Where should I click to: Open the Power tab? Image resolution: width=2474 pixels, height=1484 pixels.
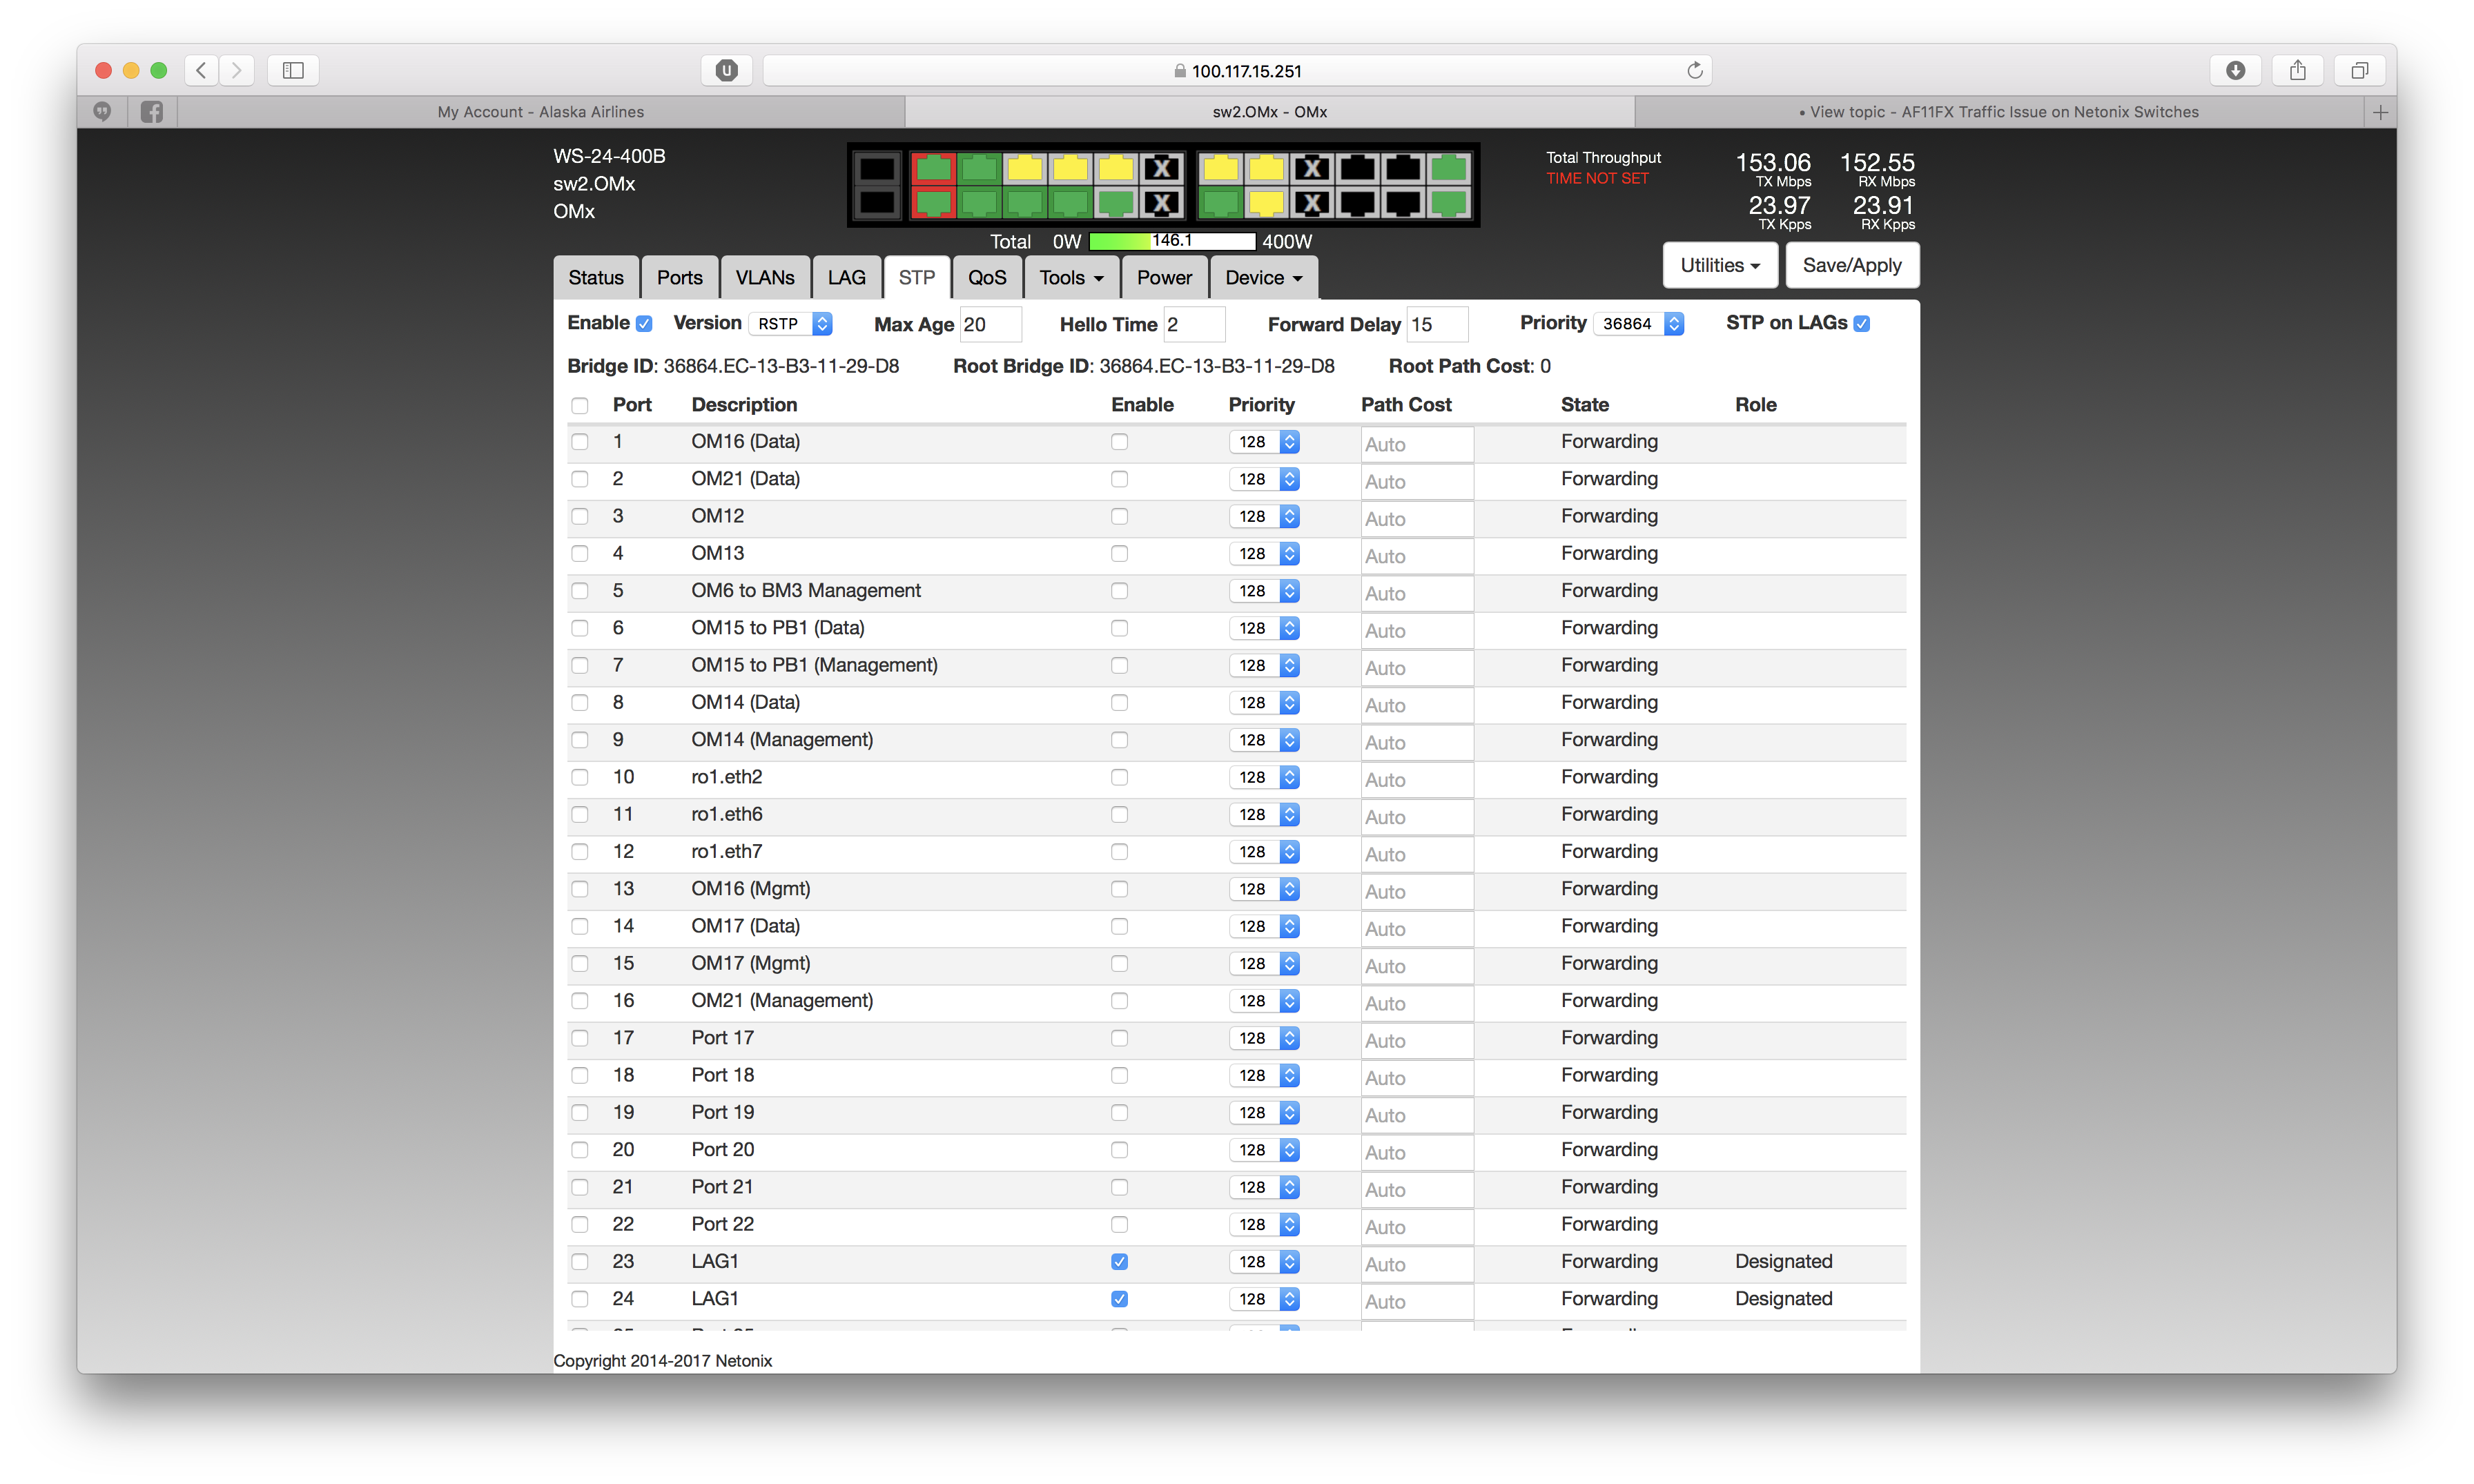click(1164, 278)
